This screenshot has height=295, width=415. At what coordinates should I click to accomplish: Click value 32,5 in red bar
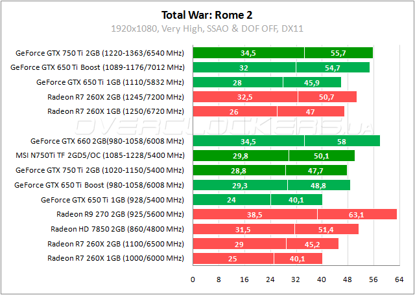245,97
